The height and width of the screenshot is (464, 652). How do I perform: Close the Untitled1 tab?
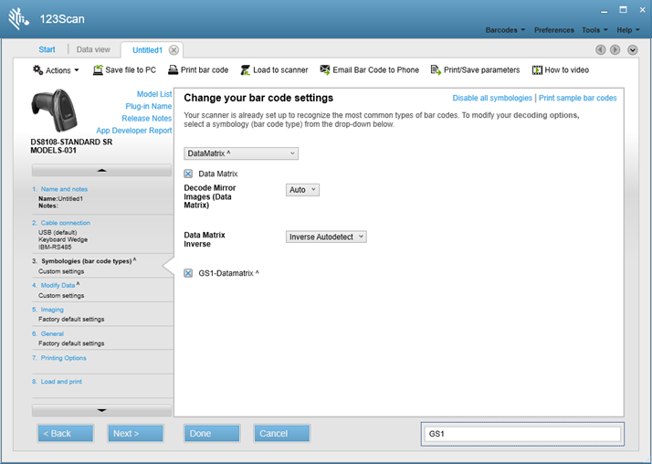(x=174, y=49)
